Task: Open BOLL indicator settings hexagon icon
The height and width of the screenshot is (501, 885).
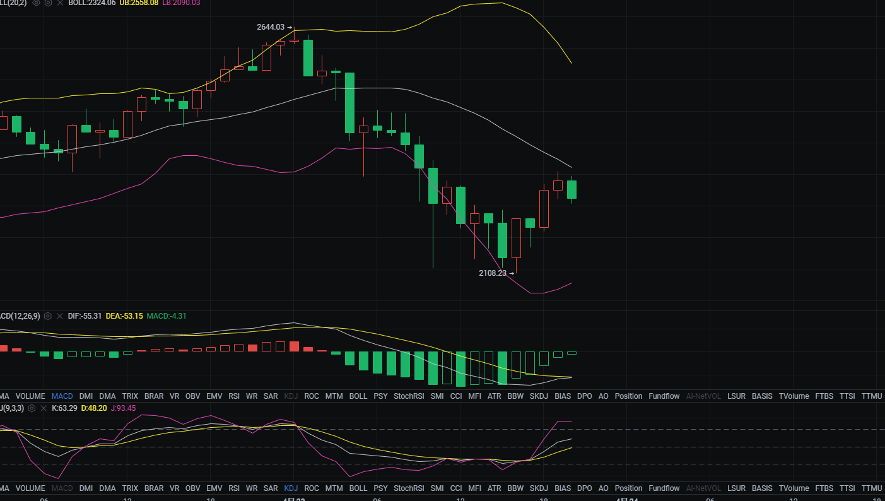Action: click(48, 3)
